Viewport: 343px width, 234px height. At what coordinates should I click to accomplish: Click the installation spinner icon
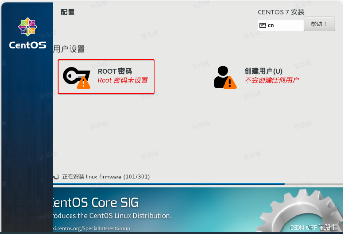(56, 177)
